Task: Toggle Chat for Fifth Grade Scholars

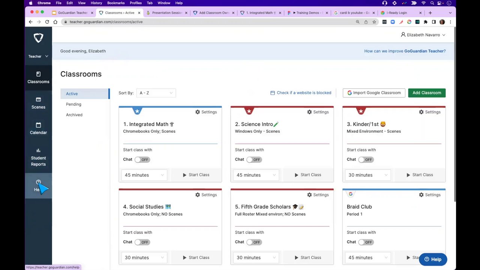Action: tap(254, 242)
